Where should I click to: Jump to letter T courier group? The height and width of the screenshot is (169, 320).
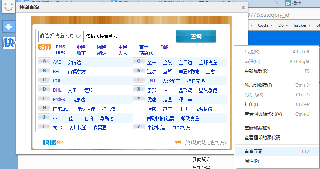tap(139, 80)
